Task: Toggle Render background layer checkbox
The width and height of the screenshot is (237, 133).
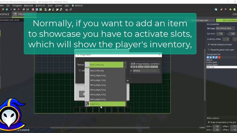Action: click(209, 44)
